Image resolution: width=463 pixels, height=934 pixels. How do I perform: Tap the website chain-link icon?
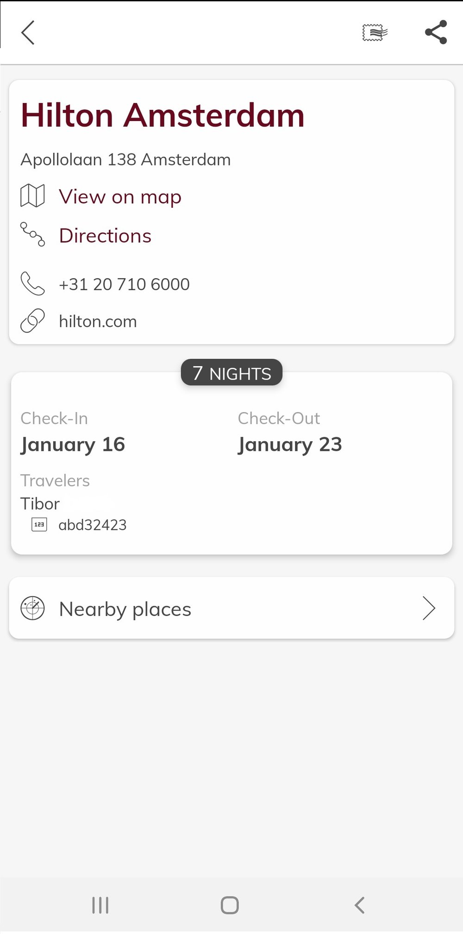tap(32, 321)
